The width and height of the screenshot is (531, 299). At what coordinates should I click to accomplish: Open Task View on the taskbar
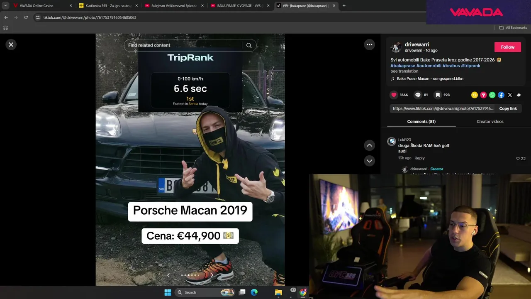pyautogui.click(x=242, y=292)
